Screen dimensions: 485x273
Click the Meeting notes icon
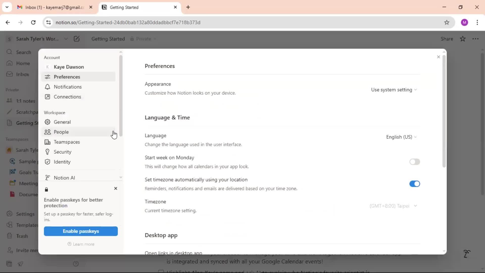(12, 183)
